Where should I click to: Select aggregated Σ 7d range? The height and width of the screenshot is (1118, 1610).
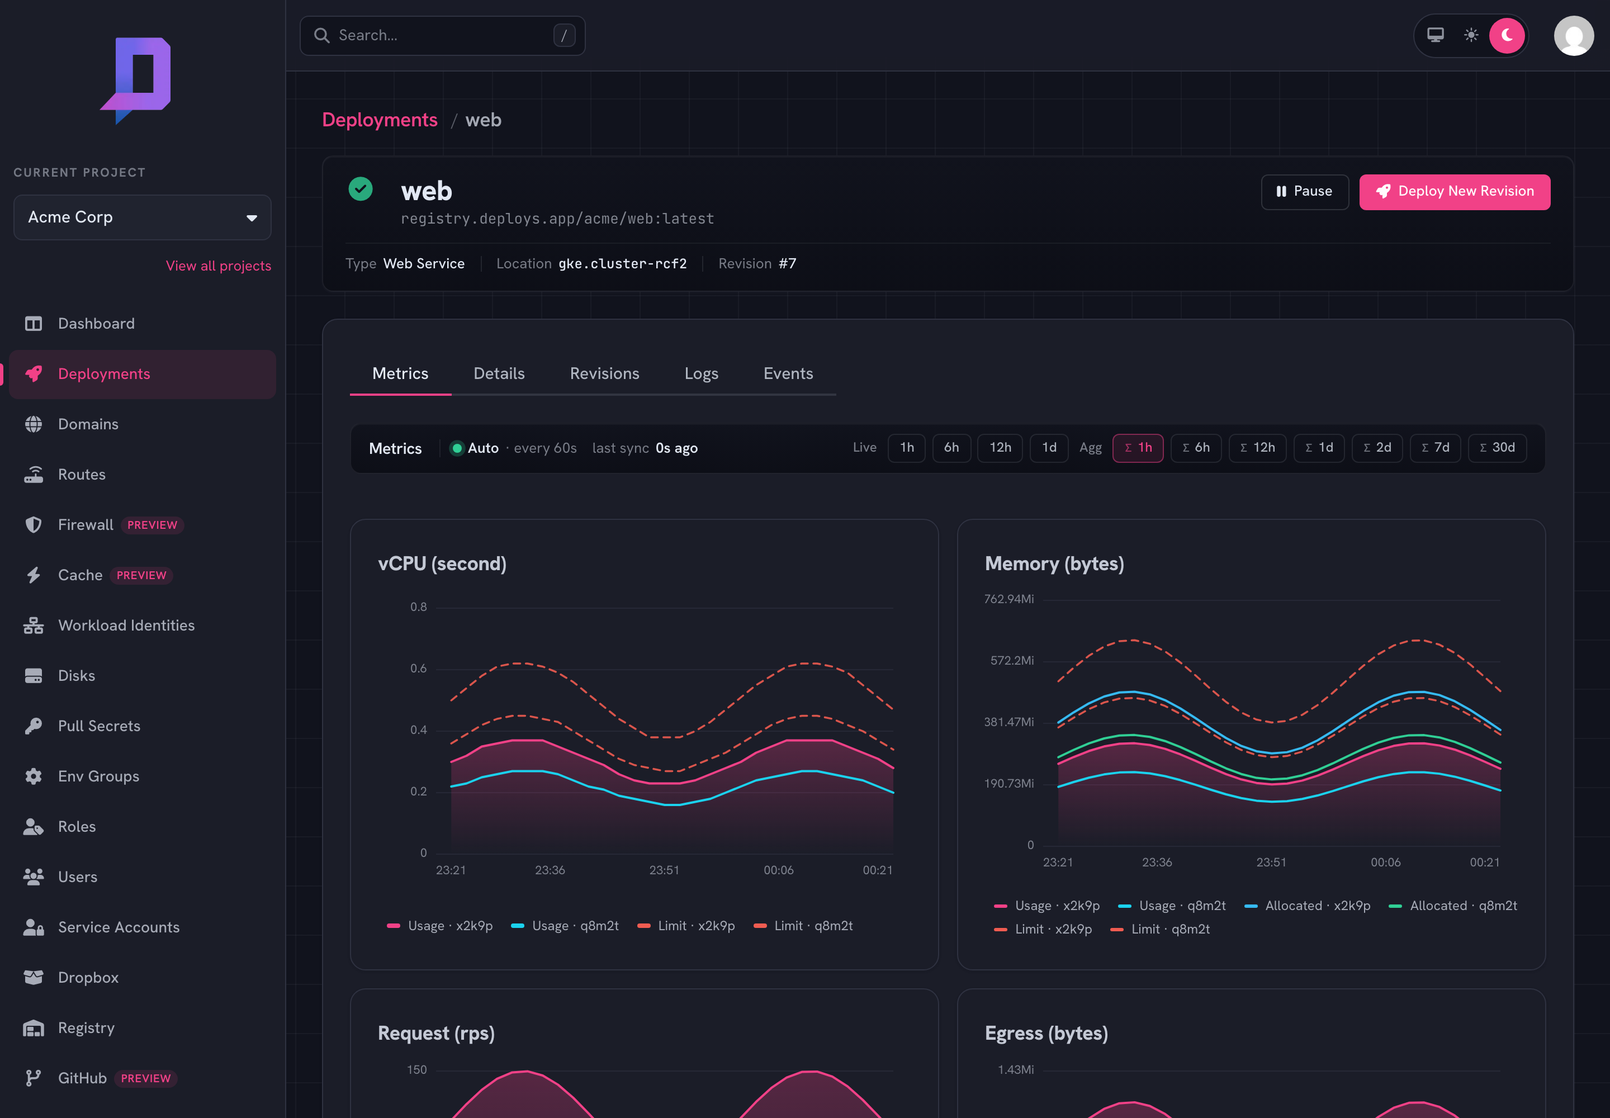click(1435, 448)
